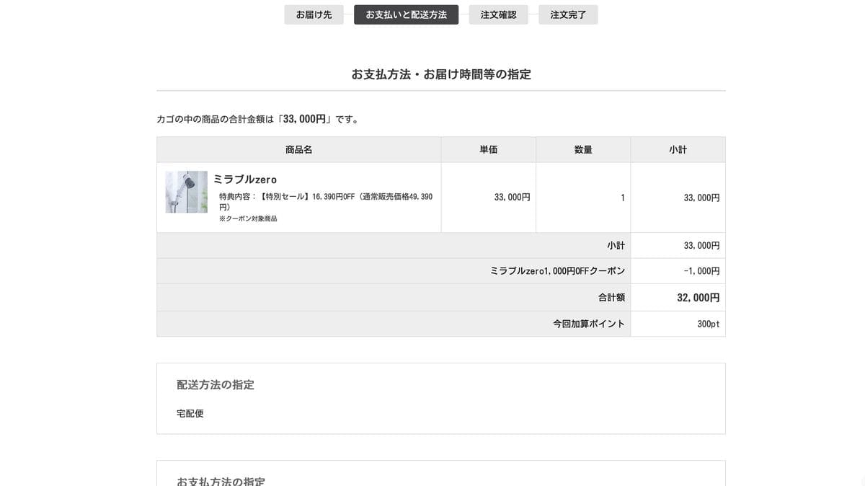Click the 商品名 column header
This screenshot has height=486, width=865.
[298, 149]
